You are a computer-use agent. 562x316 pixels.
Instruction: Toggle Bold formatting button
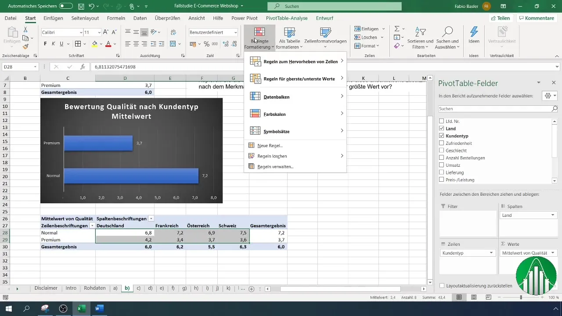pos(45,44)
